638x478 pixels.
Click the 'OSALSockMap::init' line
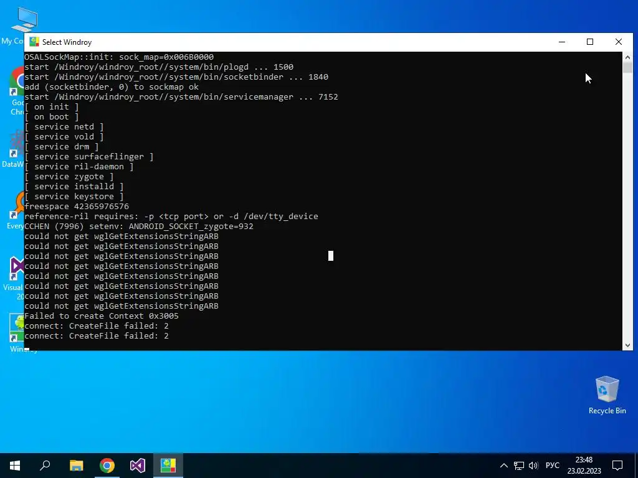click(x=119, y=57)
